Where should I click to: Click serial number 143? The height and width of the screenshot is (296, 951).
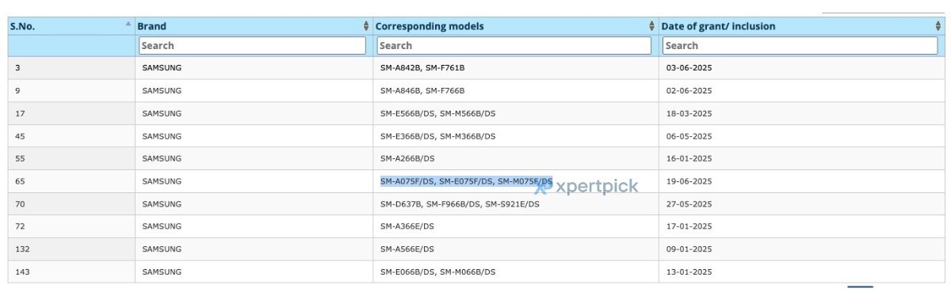[22, 271]
